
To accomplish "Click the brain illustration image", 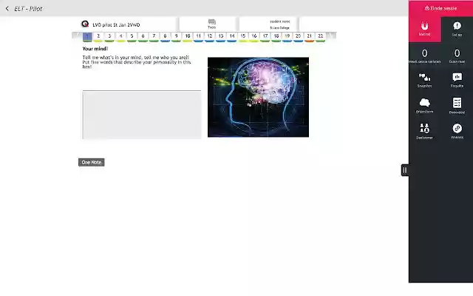I will pos(258,97).
